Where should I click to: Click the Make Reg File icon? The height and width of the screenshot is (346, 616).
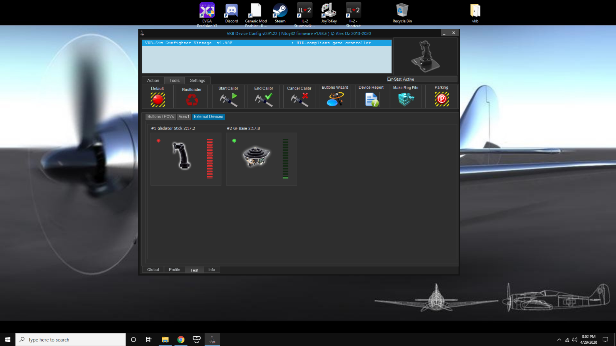[x=405, y=100]
